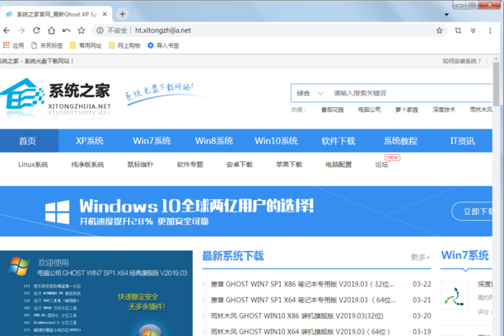Open the IT资讯 navigation tab
Screen dimensions: 504x336
coord(462,141)
